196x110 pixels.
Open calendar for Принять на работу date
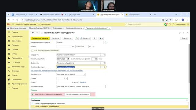click(x=69, y=59)
